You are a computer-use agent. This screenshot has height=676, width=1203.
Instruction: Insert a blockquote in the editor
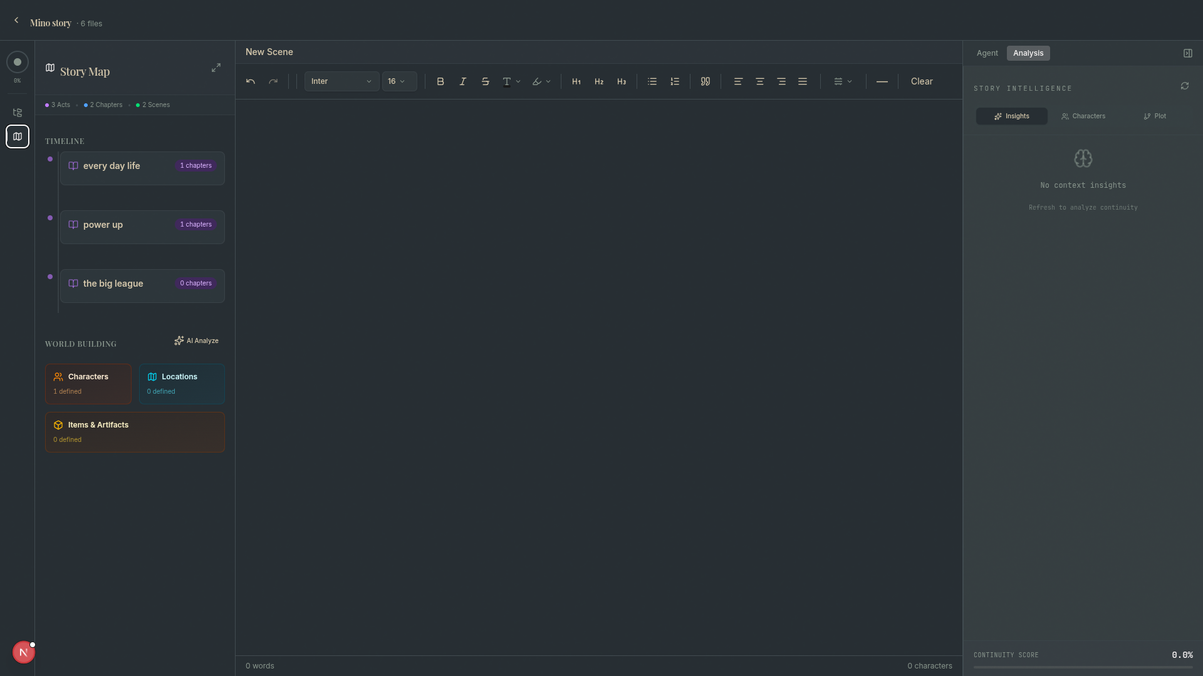click(x=706, y=81)
